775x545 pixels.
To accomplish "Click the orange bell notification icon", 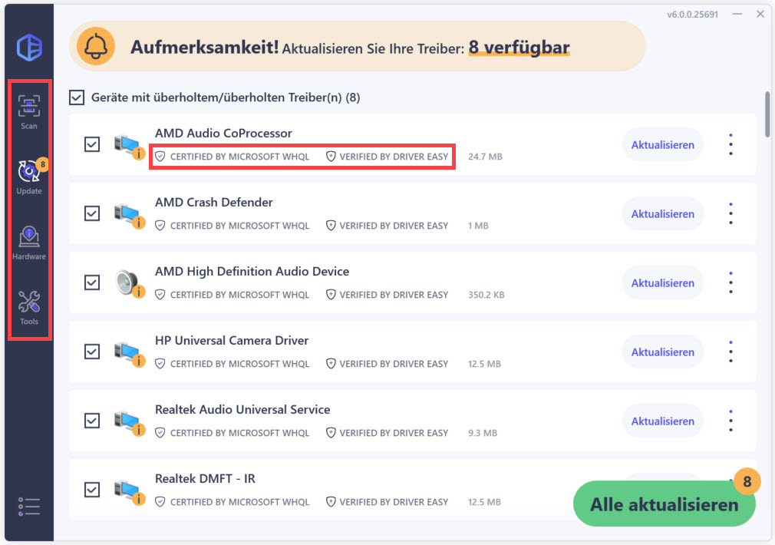I will tap(95, 47).
